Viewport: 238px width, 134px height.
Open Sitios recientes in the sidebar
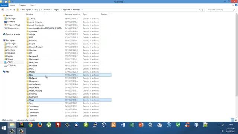[x=13, y=28]
